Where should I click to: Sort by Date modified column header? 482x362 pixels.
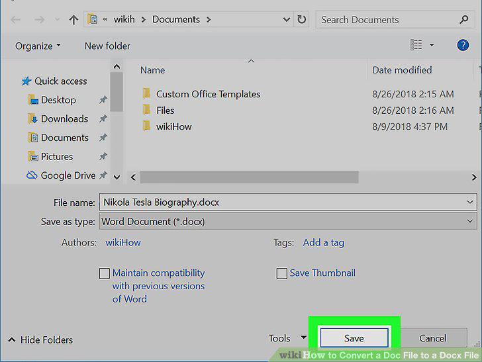click(402, 70)
